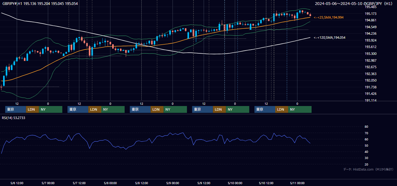Click the RSI(14) 53.2733 indicator label
Viewport: 397px width, 186px height.
[13, 118]
